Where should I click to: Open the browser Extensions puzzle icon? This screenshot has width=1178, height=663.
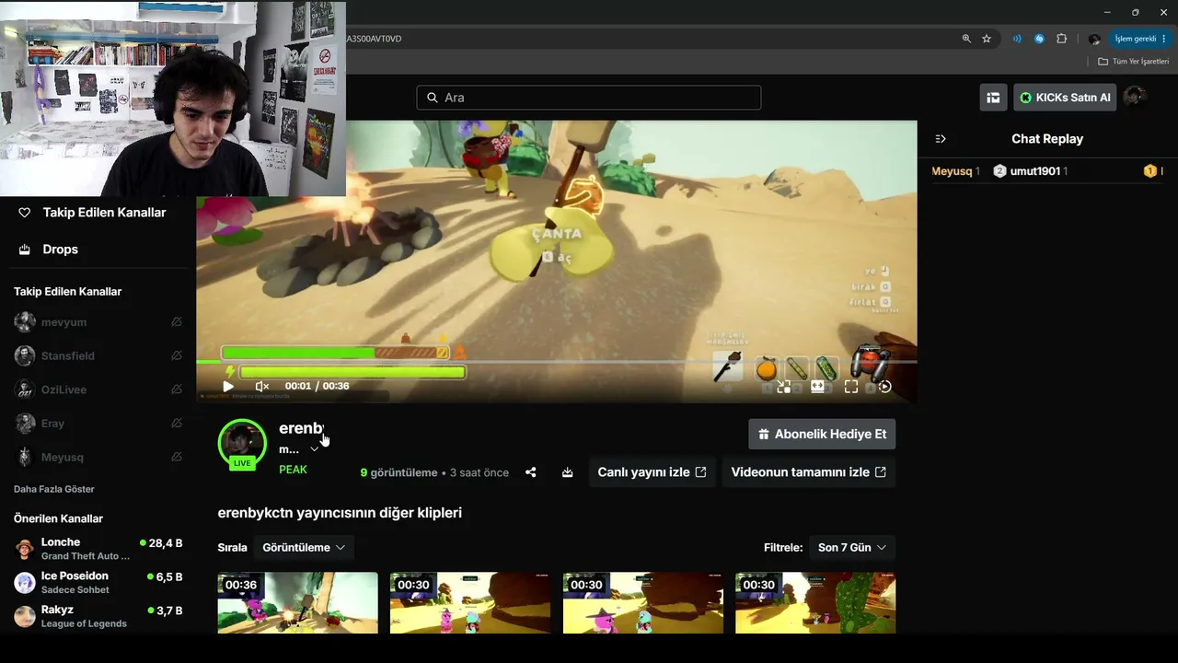click(1061, 39)
